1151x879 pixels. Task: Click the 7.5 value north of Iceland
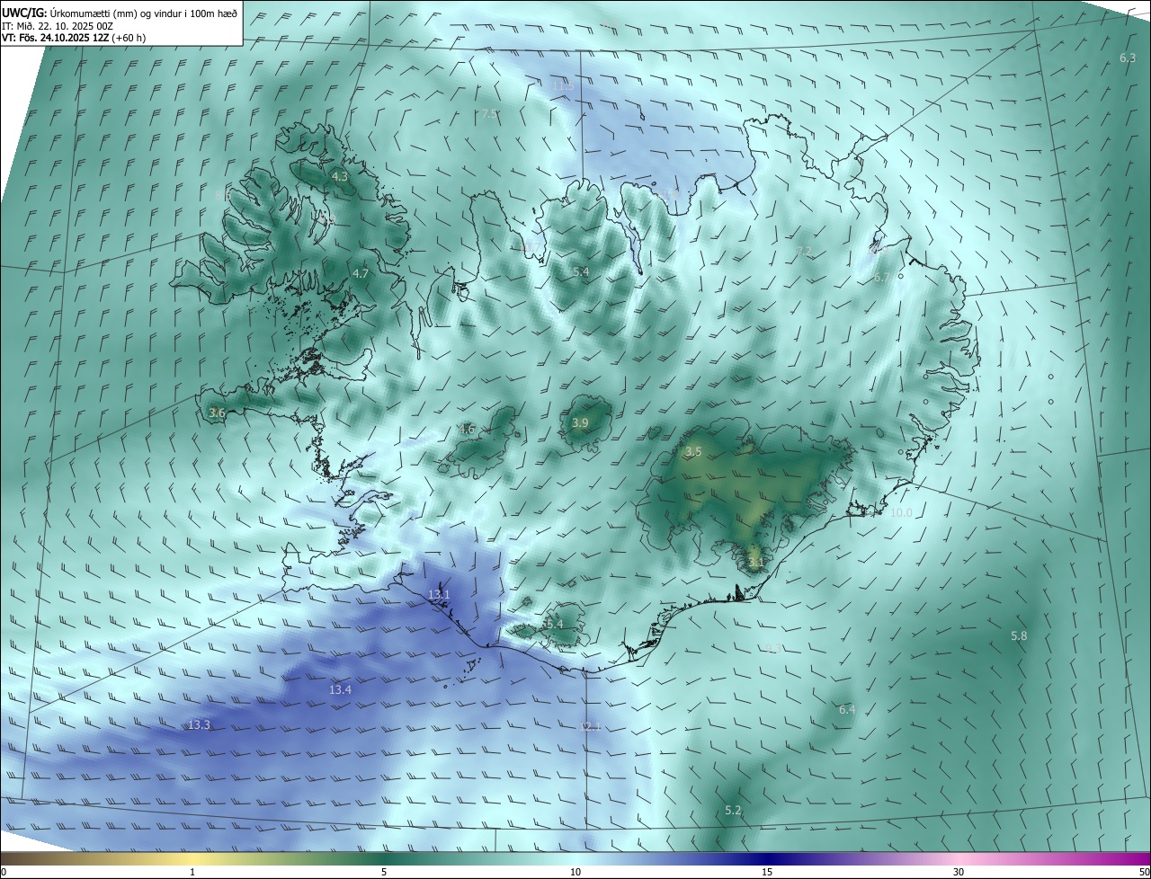tap(489, 114)
